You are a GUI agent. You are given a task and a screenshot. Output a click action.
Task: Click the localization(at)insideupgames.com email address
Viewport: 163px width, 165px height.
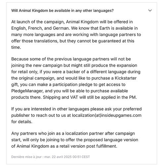click(x=107, y=115)
